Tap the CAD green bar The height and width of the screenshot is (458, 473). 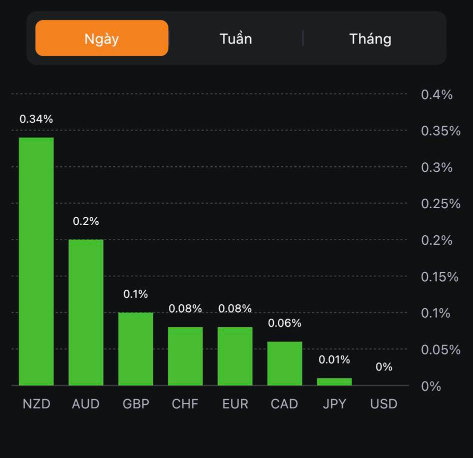pos(284,363)
